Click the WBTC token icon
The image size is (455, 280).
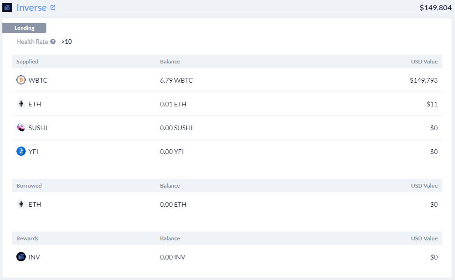(x=21, y=80)
